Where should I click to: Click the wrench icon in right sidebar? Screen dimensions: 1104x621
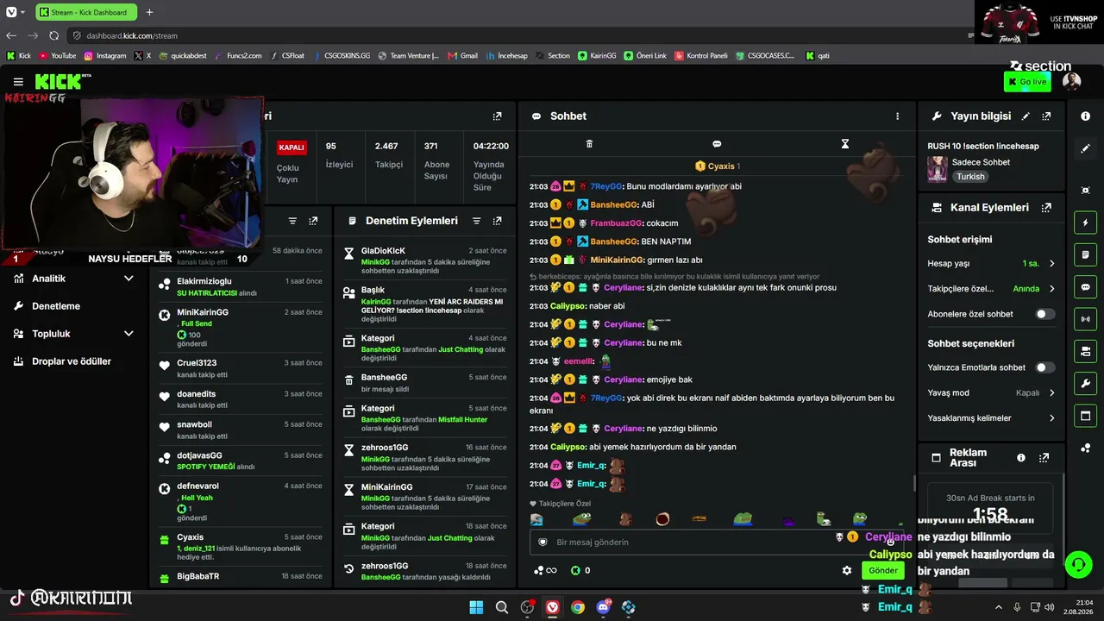point(1085,384)
